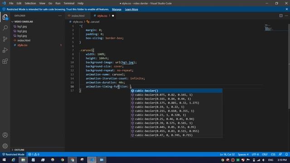Screen dimensions: 290x163
Task: Click the Explorer more actions ellipsis
Action: pos(60,16)
